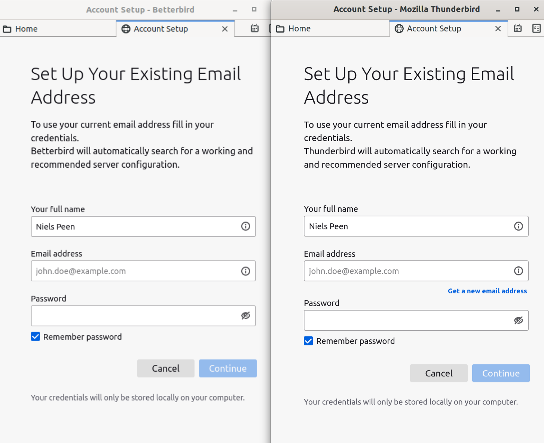Follow the 'Get a new email address' link
The image size is (544, 443).
(487, 291)
